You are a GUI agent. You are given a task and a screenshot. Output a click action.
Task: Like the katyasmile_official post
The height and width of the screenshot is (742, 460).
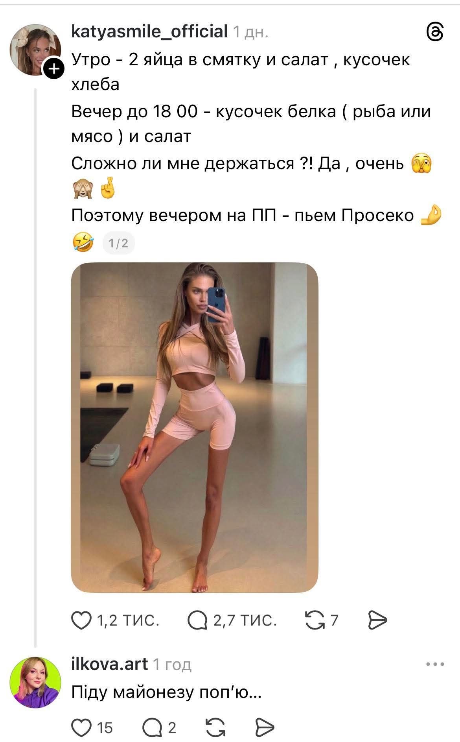(81, 620)
